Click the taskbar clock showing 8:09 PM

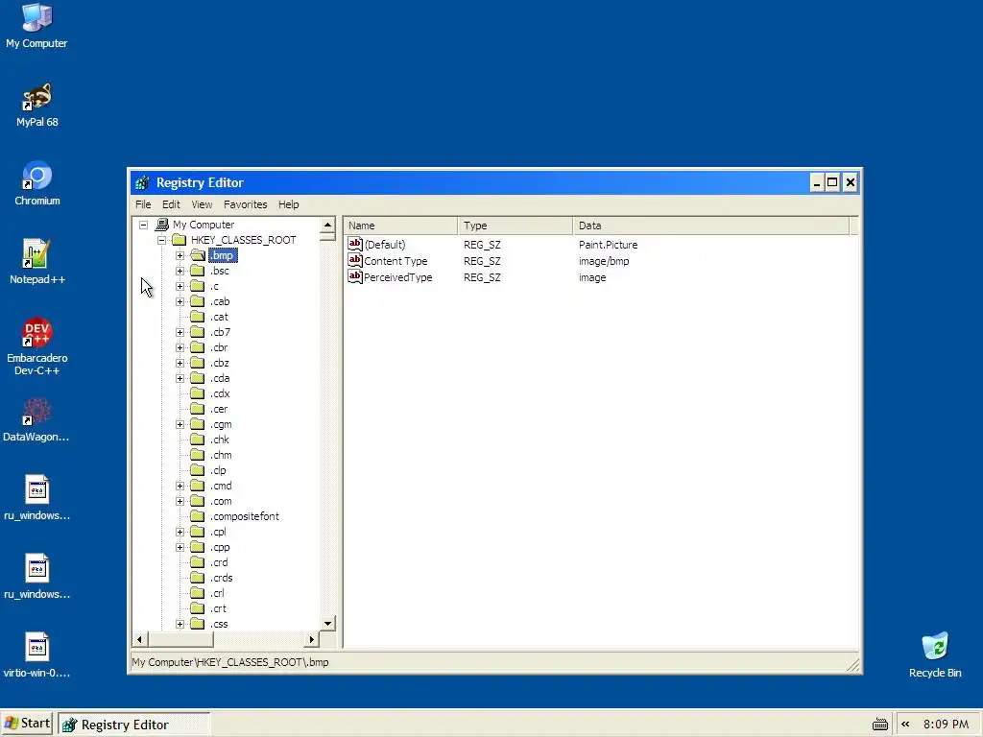tap(946, 724)
